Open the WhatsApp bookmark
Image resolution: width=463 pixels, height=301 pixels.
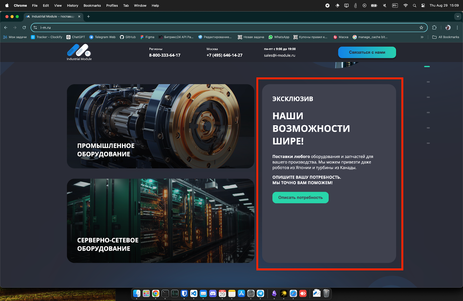(x=279, y=37)
